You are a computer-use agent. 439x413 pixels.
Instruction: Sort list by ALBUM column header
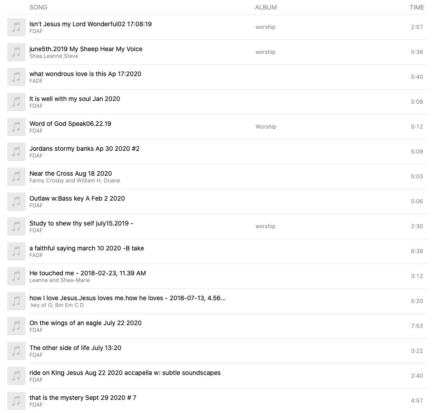click(266, 7)
